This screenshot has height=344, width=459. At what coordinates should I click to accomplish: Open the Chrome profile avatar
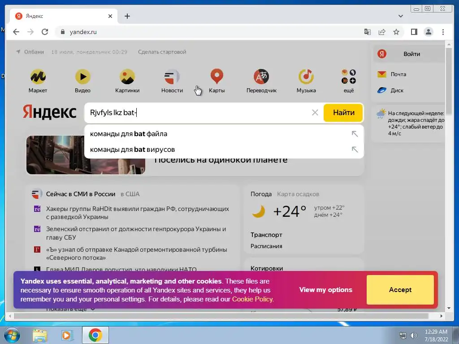click(428, 32)
